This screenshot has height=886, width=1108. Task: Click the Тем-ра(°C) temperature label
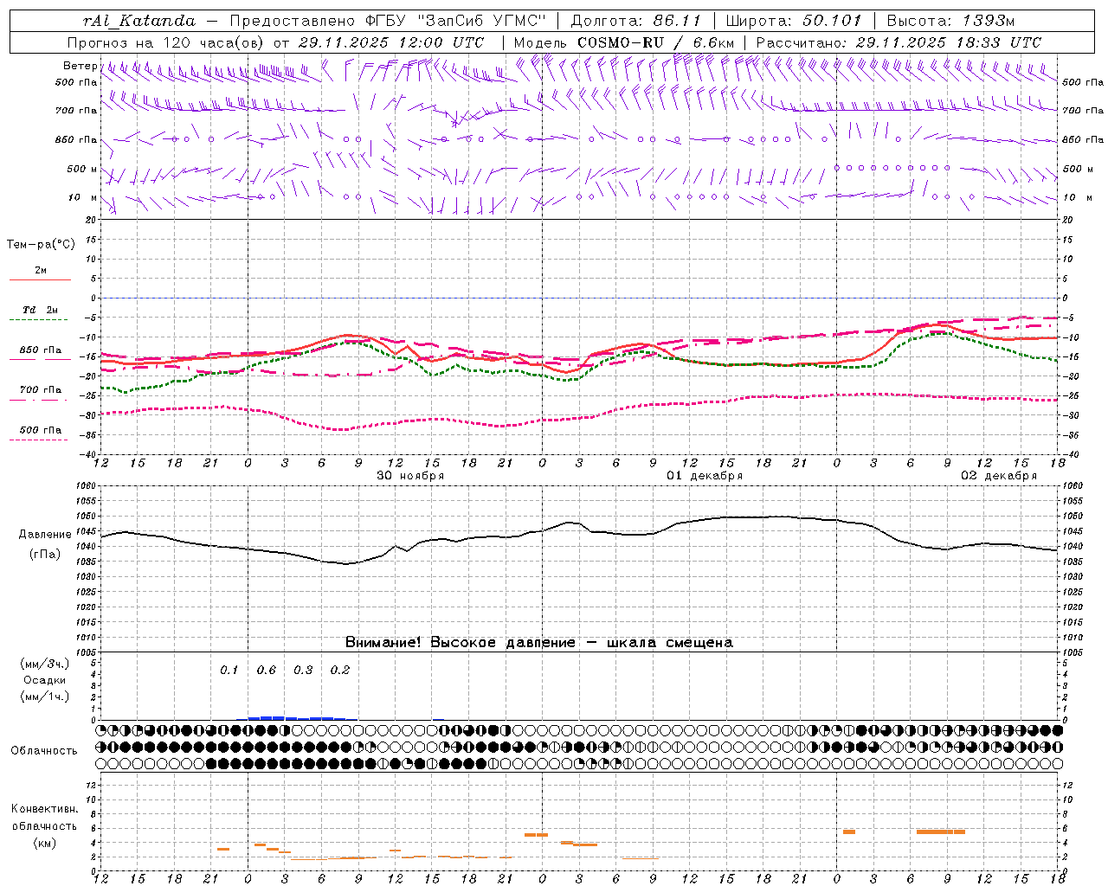click(42, 245)
